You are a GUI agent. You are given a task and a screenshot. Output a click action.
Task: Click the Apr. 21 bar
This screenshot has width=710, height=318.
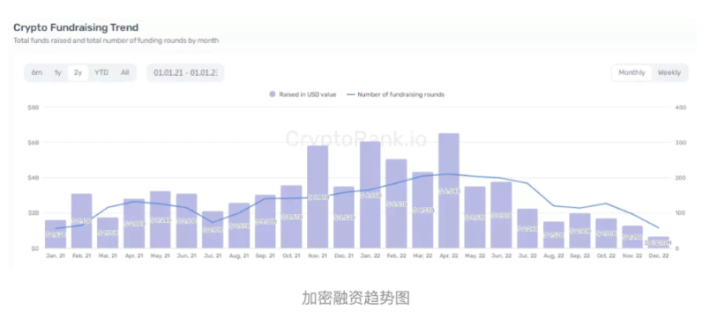pos(134,224)
